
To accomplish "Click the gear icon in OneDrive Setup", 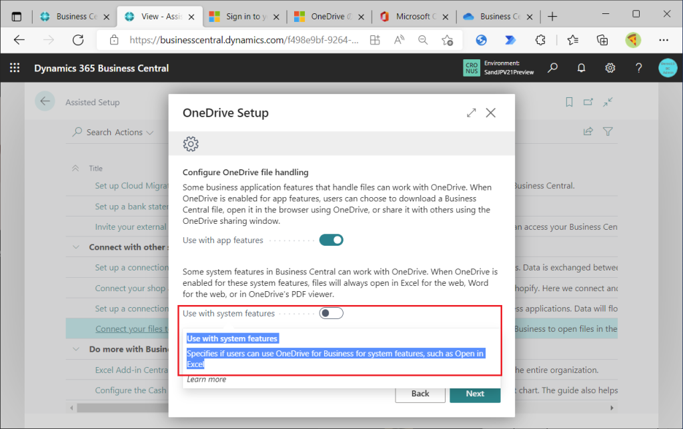I will click(x=190, y=144).
